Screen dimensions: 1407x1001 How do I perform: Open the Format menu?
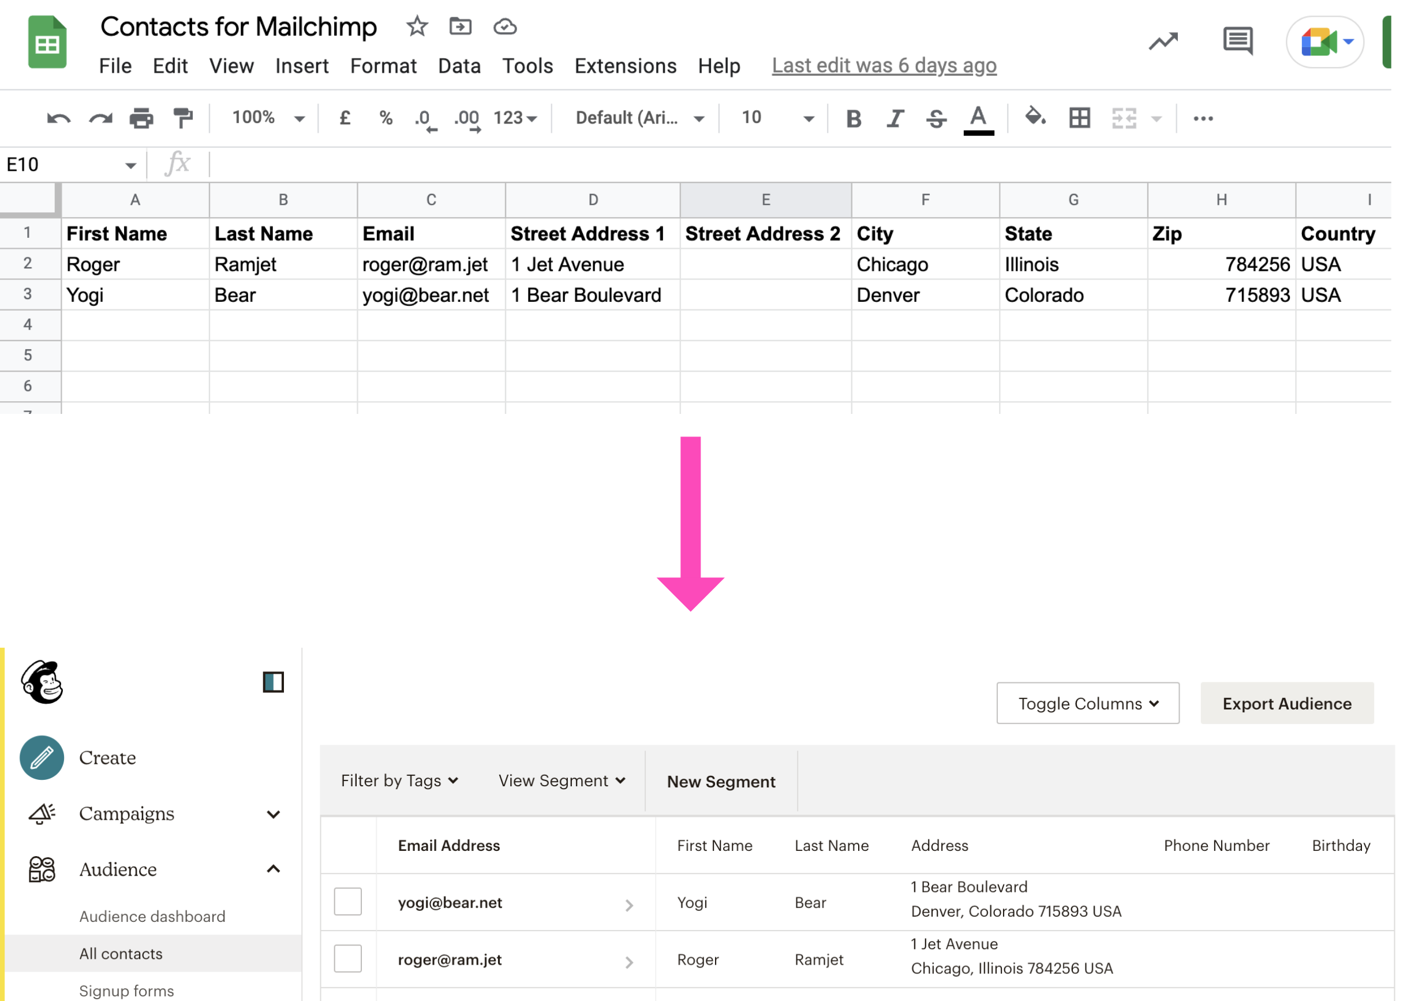(383, 66)
